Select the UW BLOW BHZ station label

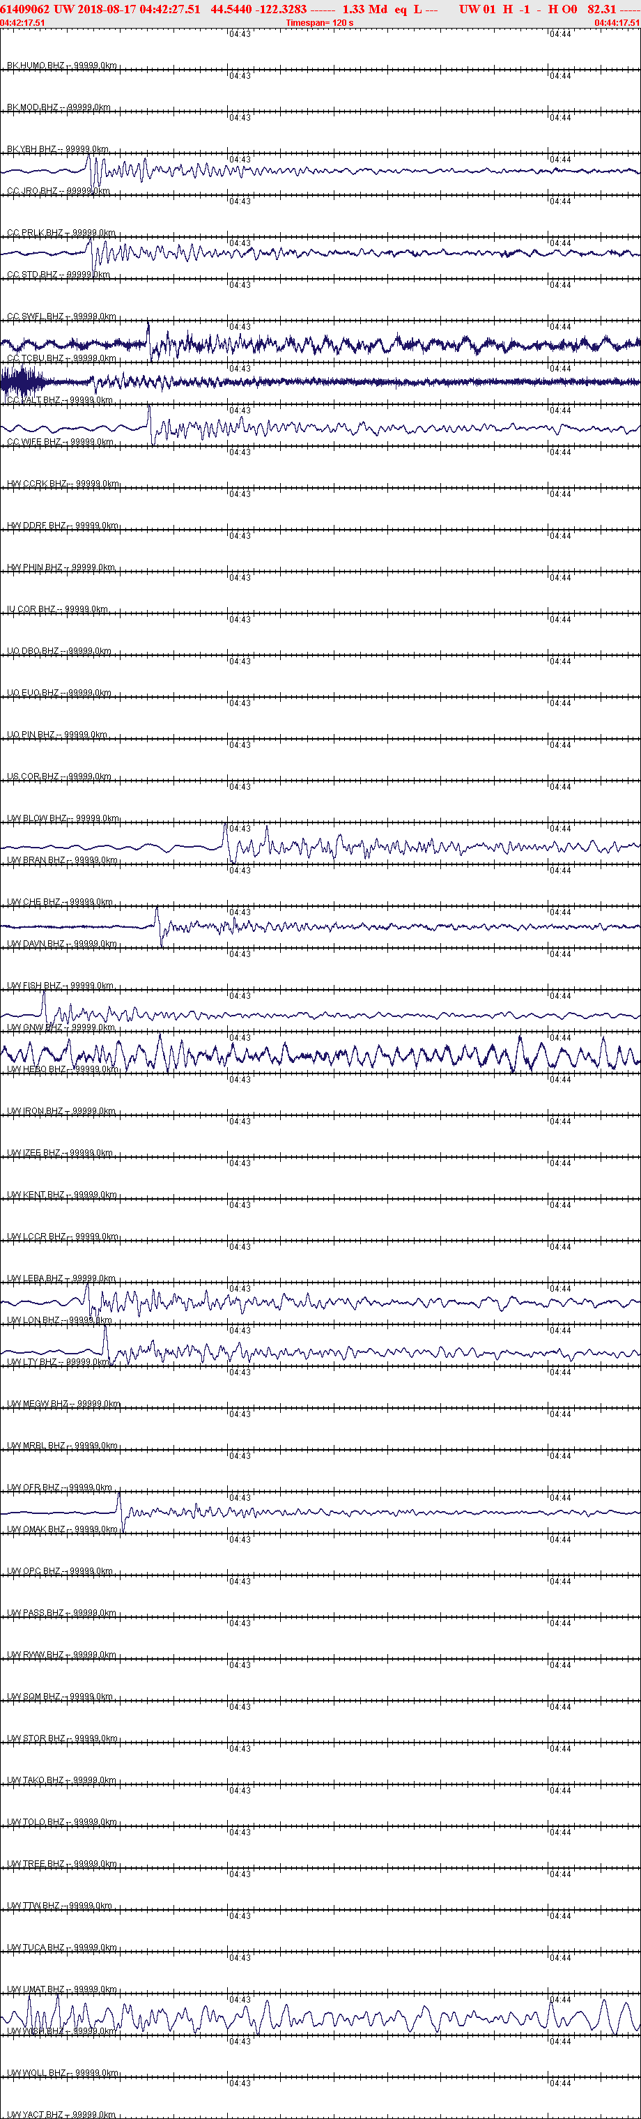(x=63, y=818)
